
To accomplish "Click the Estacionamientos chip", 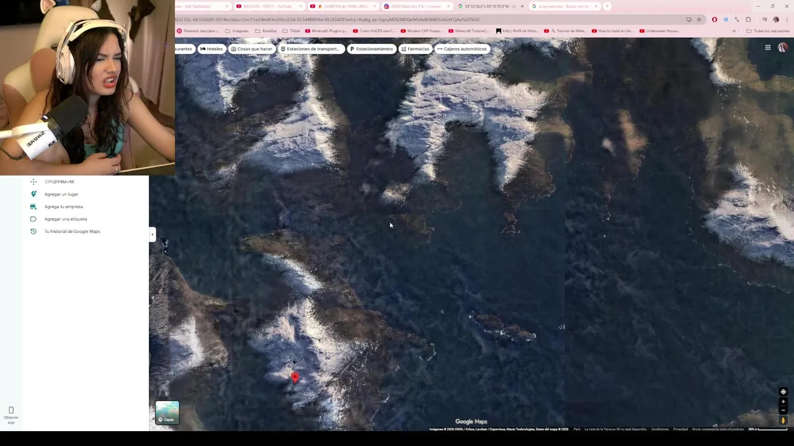I will click(371, 49).
